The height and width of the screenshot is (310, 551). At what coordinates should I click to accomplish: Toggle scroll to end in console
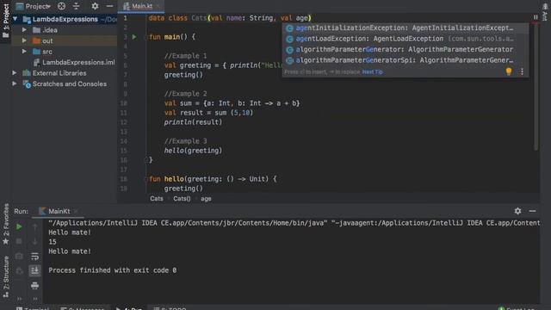pyautogui.click(x=34, y=270)
